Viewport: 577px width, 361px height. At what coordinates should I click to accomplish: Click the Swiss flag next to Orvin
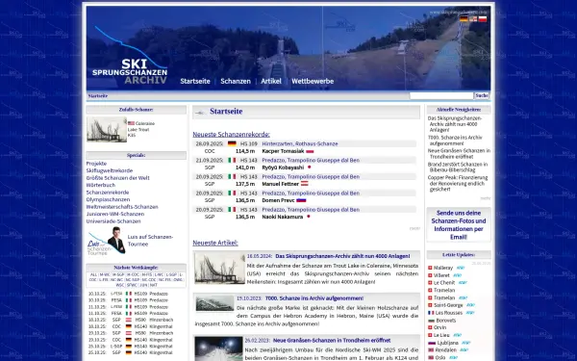tap(430, 327)
